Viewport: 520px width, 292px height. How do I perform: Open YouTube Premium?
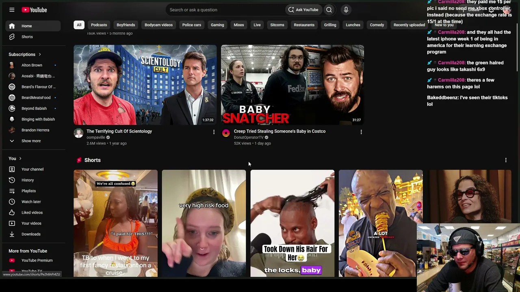click(33, 260)
